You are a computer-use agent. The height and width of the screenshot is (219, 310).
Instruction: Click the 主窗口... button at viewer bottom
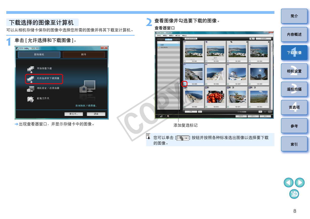[x=253, y=116]
